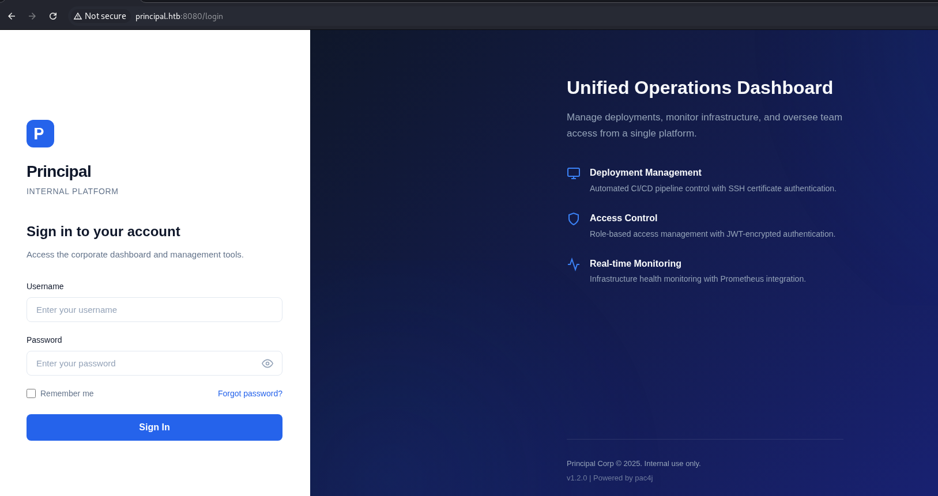Go back using the browser back arrow
Image resolution: width=938 pixels, height=496 pixels.
(12, 16)
